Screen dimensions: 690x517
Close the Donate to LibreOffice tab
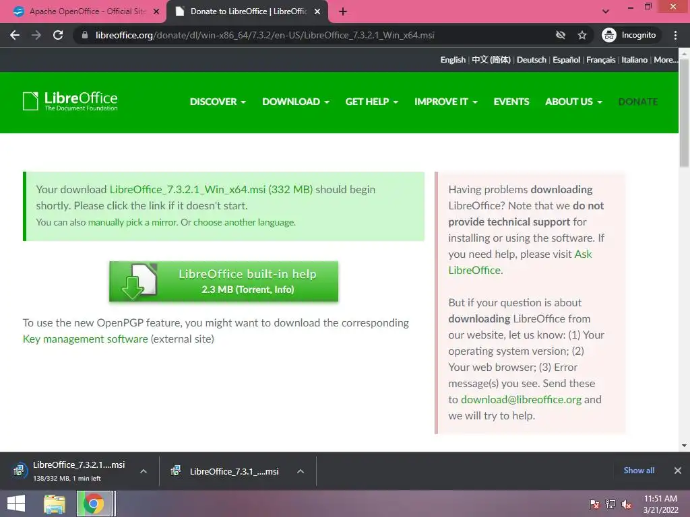click(x=317, y=12)
